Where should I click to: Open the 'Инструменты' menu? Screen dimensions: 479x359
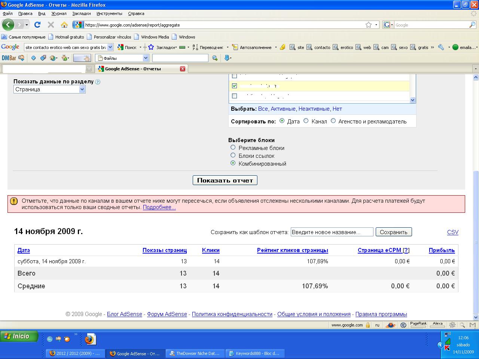(109, 13)
